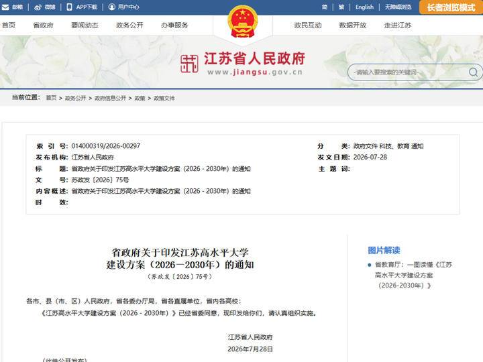Click the subtitle (苏政发〔2026〕75号)
Viewport: 483px width, 362px height.
tap(180, 276)
